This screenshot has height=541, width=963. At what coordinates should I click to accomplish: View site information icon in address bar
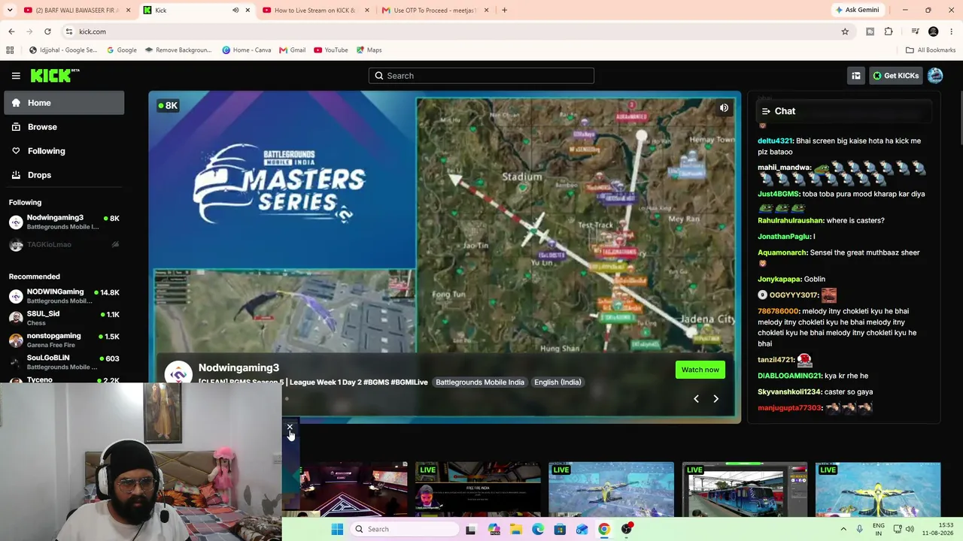(68, 32)
